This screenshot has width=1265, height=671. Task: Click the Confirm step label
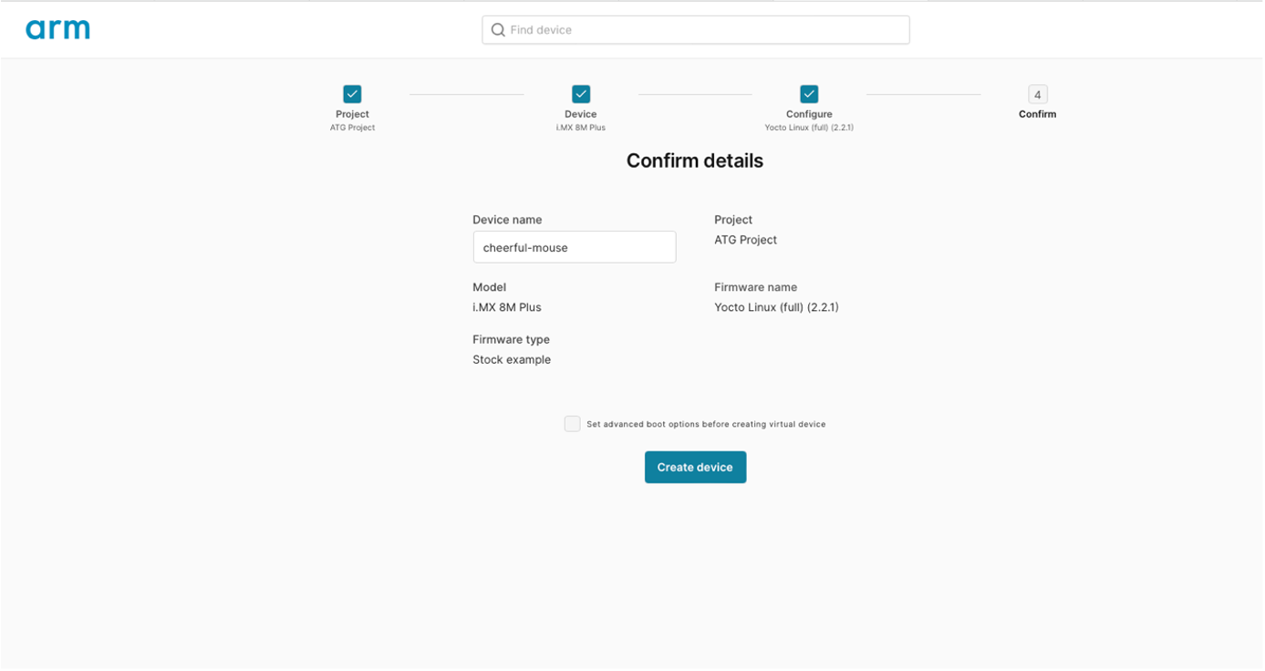[1037, 115]
